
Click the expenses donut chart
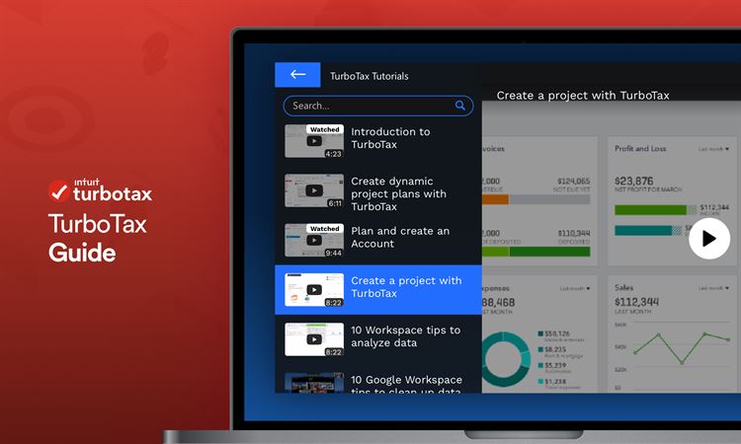(x=506, y=359)
